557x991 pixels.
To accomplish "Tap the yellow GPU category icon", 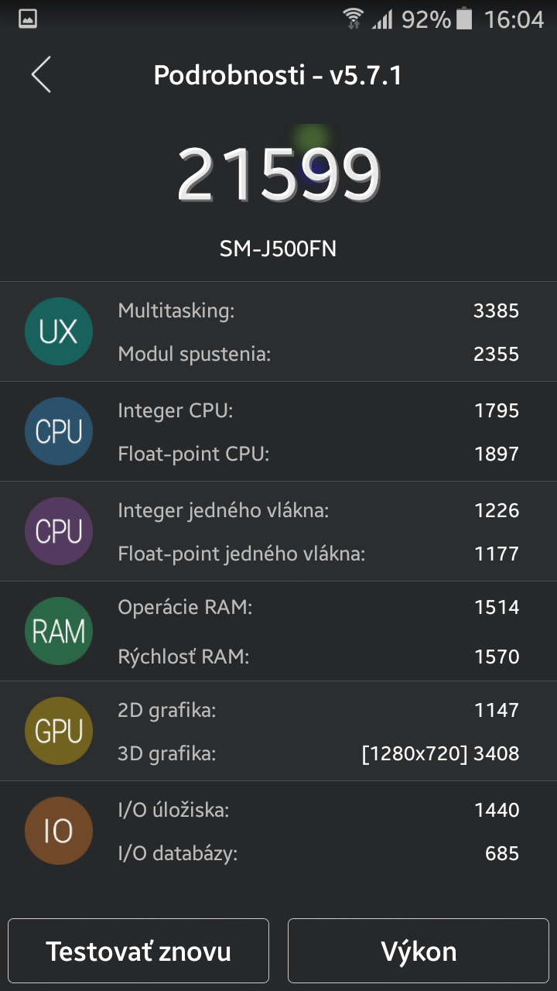I will [x=59, y=731].
